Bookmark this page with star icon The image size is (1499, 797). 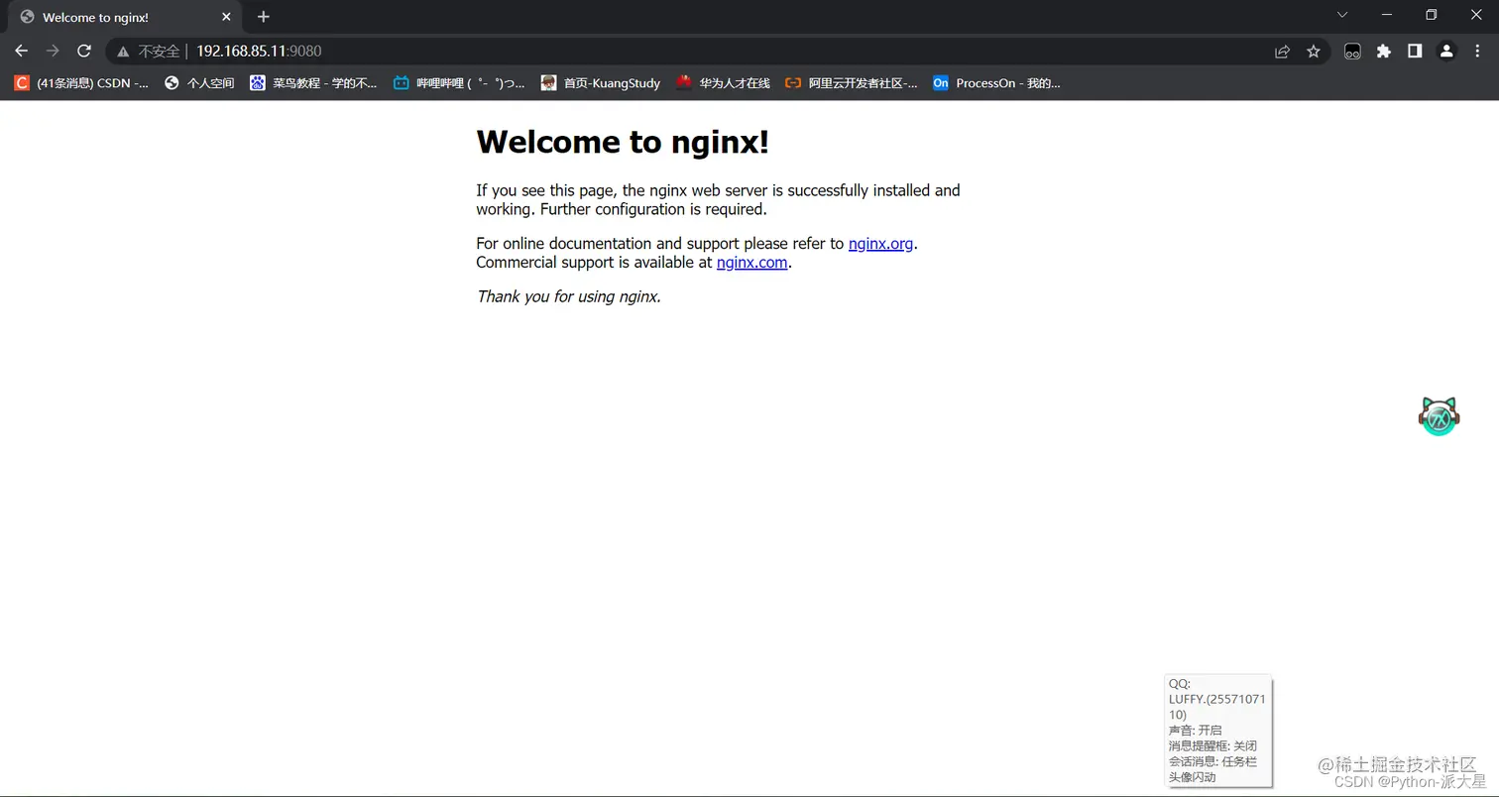(x=1314, y=52)
